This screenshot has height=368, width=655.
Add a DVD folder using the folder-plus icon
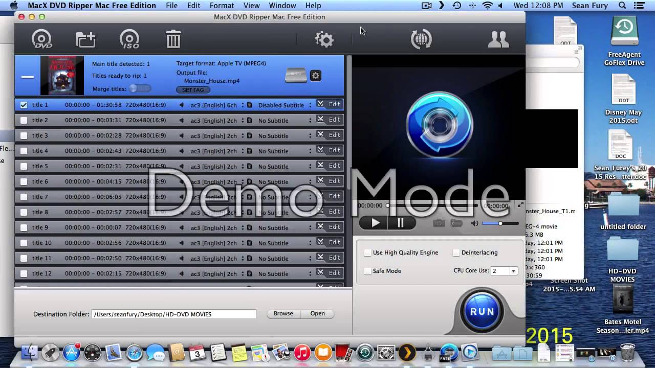[85, 39]
